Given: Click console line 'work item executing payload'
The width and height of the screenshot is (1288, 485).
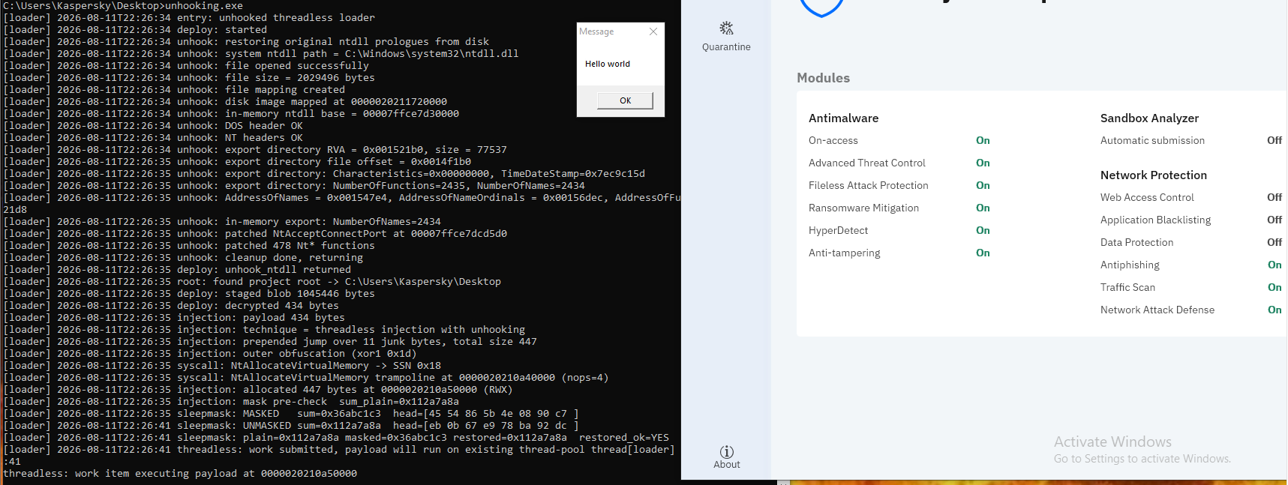Looking at the screenshot, I should pyautogui.click(x=180, y=474).
